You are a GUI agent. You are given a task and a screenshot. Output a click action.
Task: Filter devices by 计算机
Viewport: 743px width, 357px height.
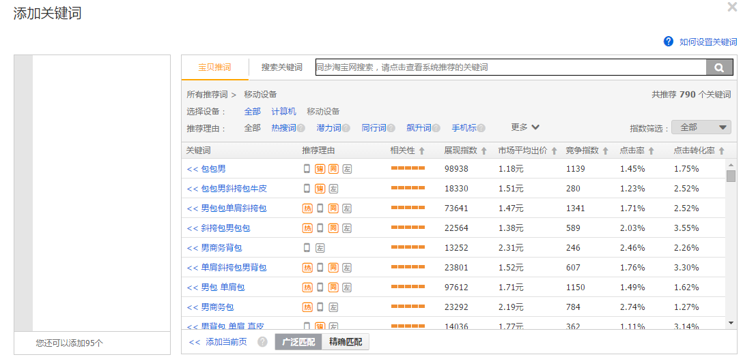point(283,112)
